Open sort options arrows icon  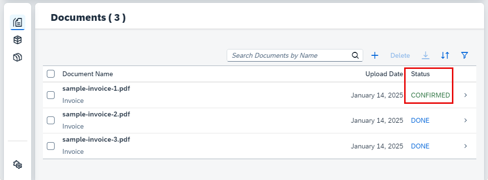(445, 55)
